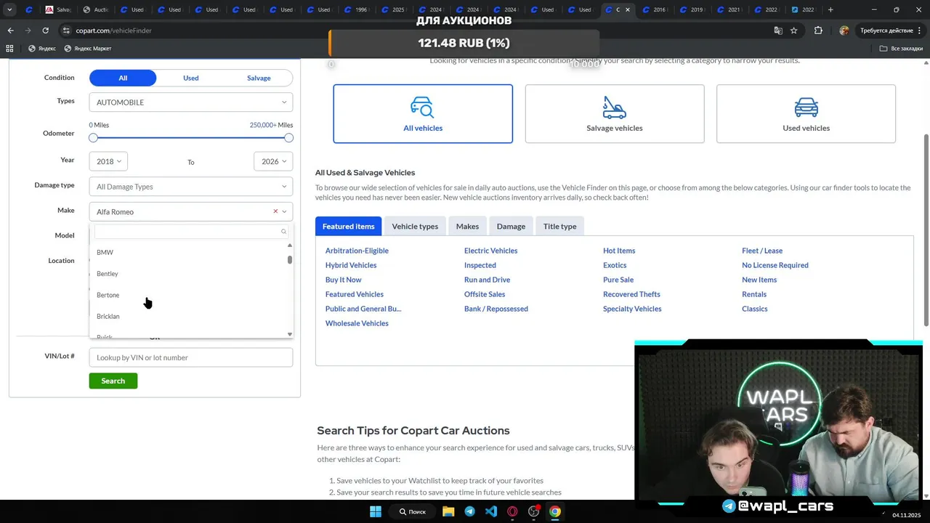Open the Chrome profile avatar

(x=844, y=31)
